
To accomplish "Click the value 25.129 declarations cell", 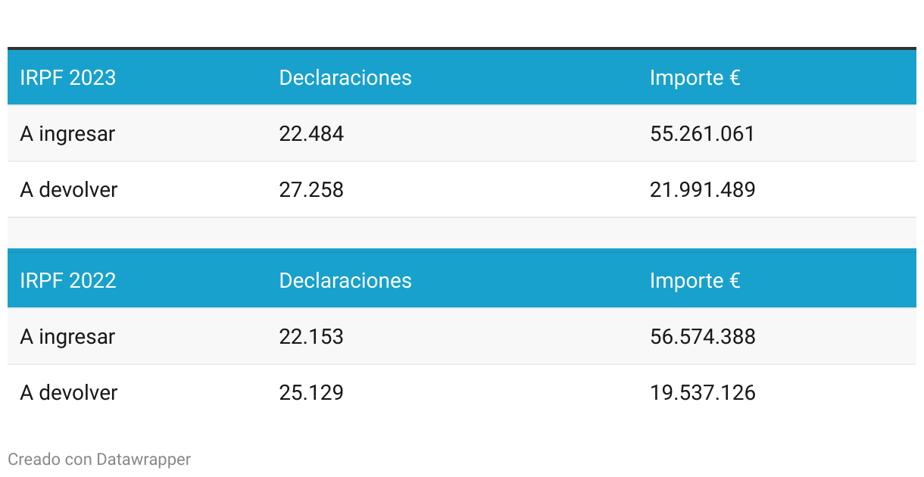I will pos(311,392).
